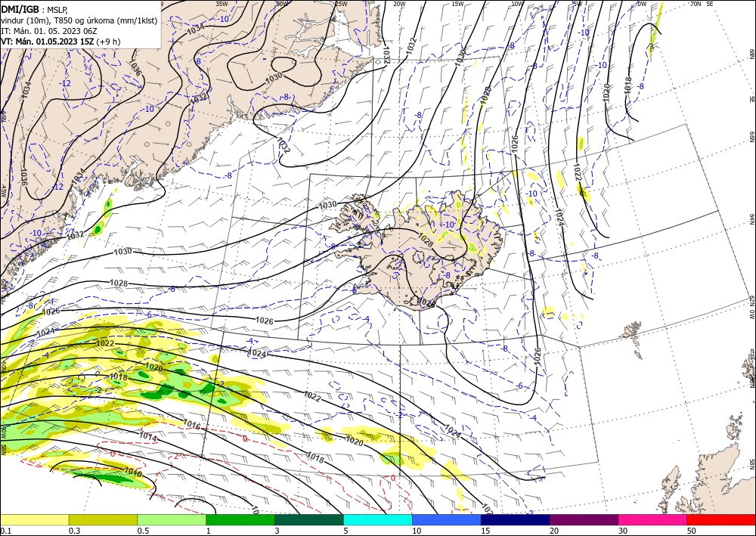This screenshot has height=536, width=756.
Task: Click the light green 0.5–1 legend swatch
Action: click(172, 519)
